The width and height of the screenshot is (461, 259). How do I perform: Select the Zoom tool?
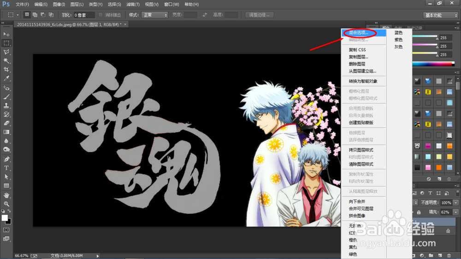pyautogui.click(x=6, y=204)
